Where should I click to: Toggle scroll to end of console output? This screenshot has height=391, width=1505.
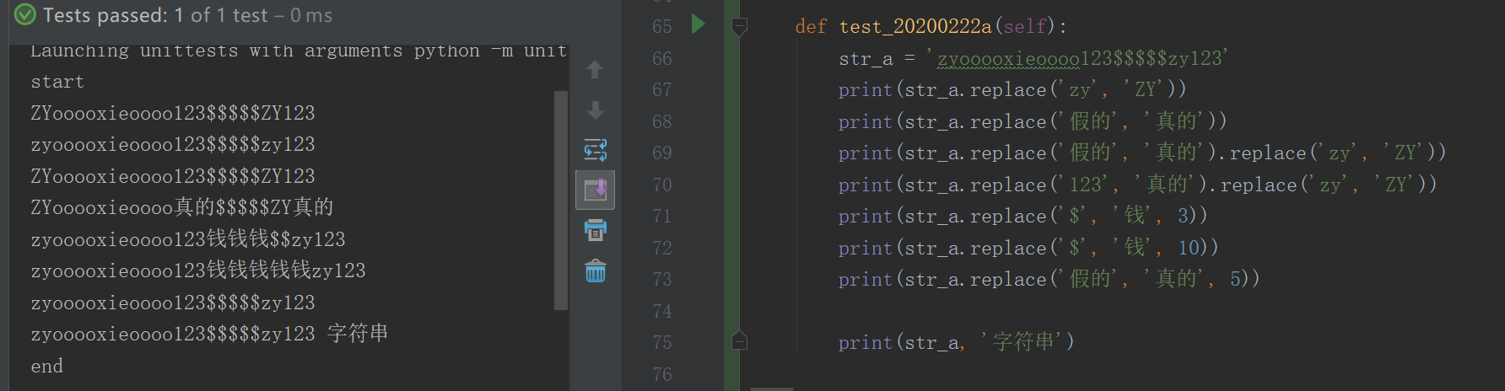point(595,190)
